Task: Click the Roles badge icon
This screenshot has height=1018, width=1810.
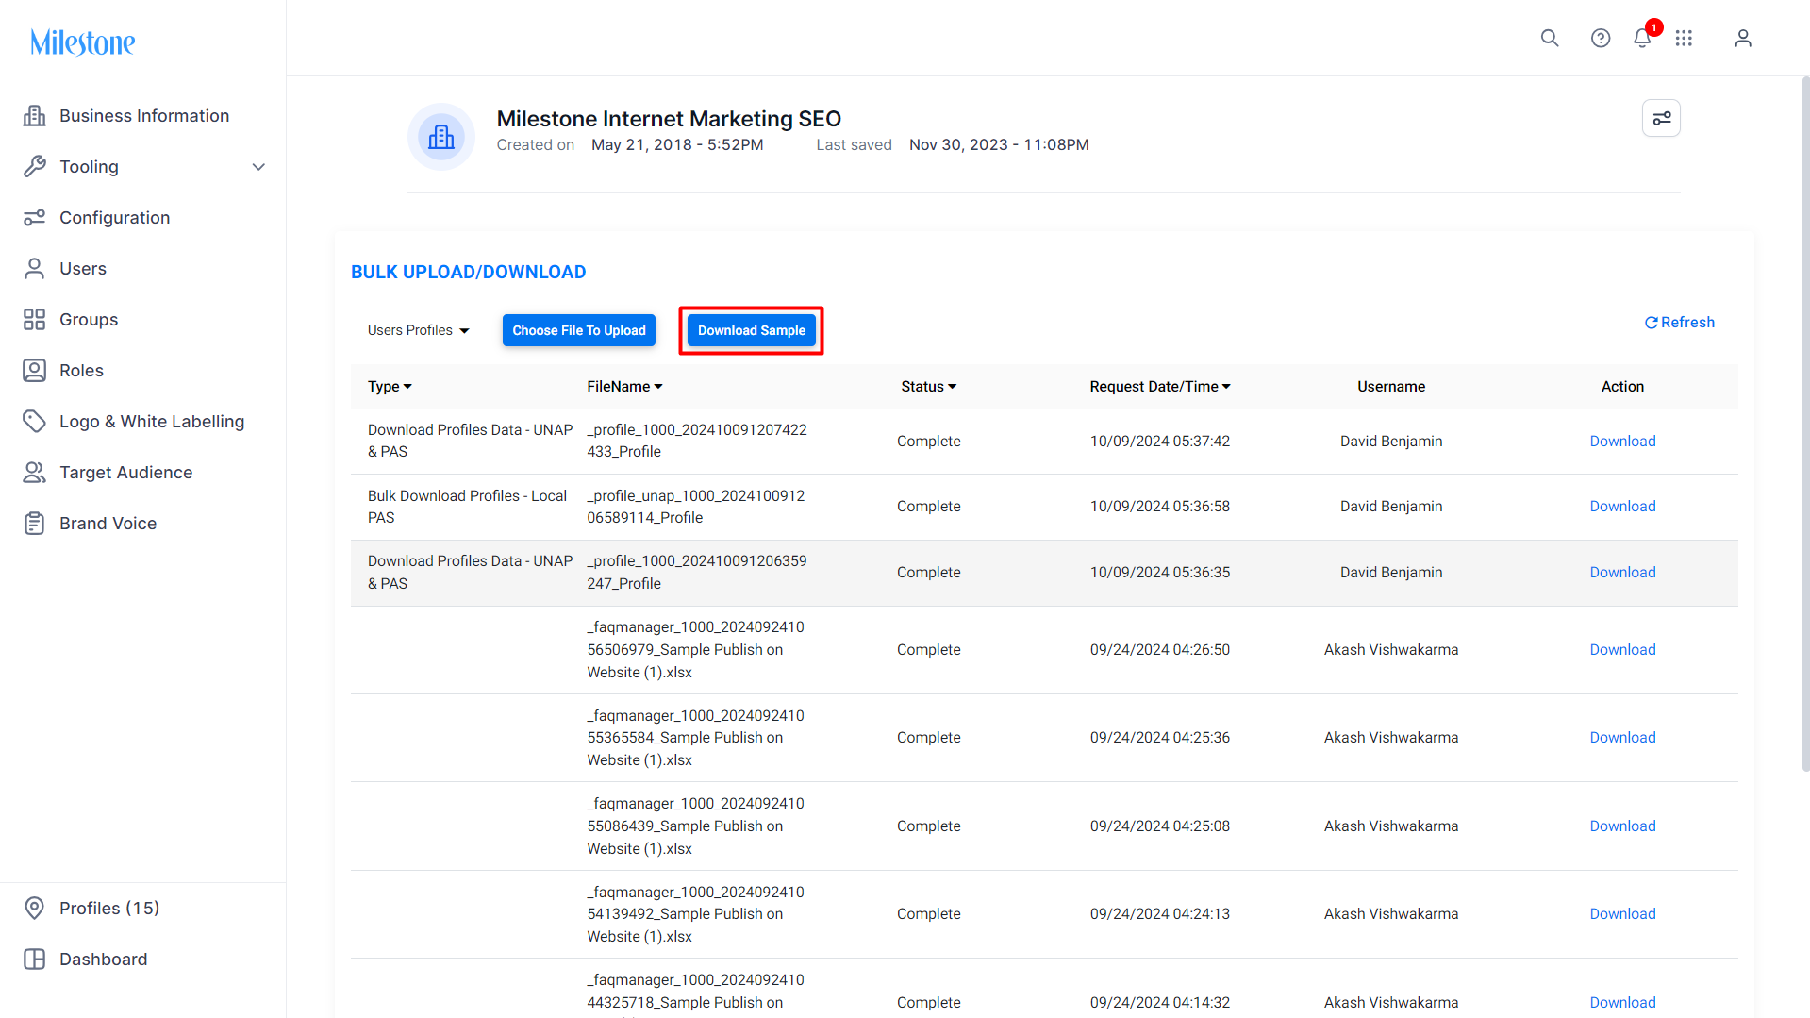Action: tap(35, 370)
